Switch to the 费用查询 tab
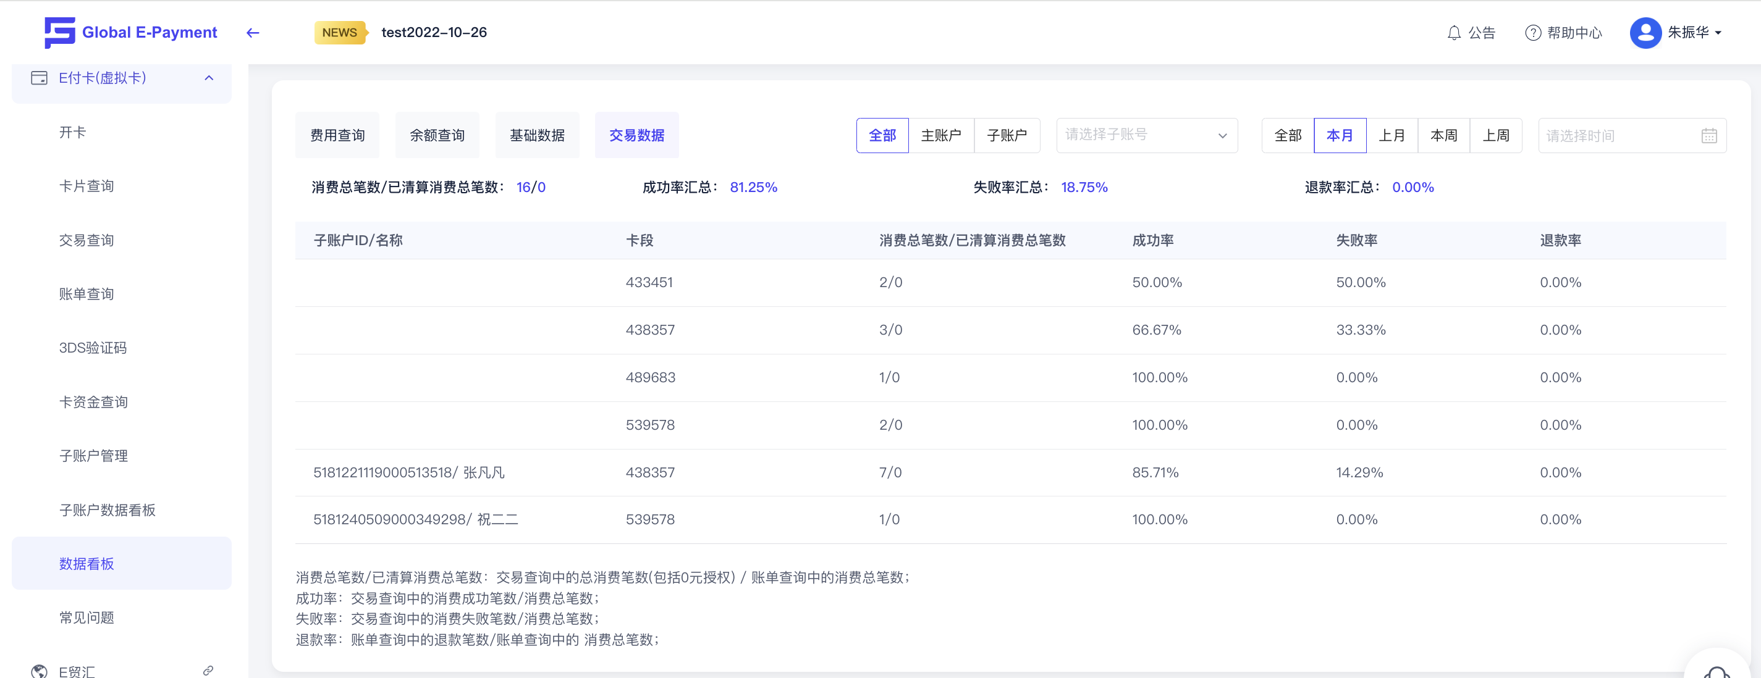The image size is (1761, 678). click(337, 135)
